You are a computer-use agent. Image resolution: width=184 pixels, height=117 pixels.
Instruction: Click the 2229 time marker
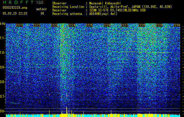coord(159,25)
